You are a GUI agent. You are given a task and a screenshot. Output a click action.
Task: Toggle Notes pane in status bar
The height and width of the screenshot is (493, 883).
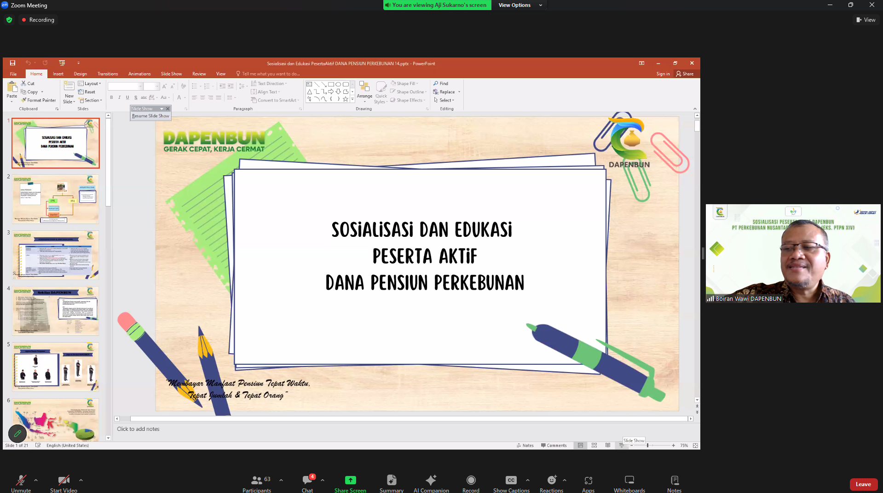coord(525,445)
